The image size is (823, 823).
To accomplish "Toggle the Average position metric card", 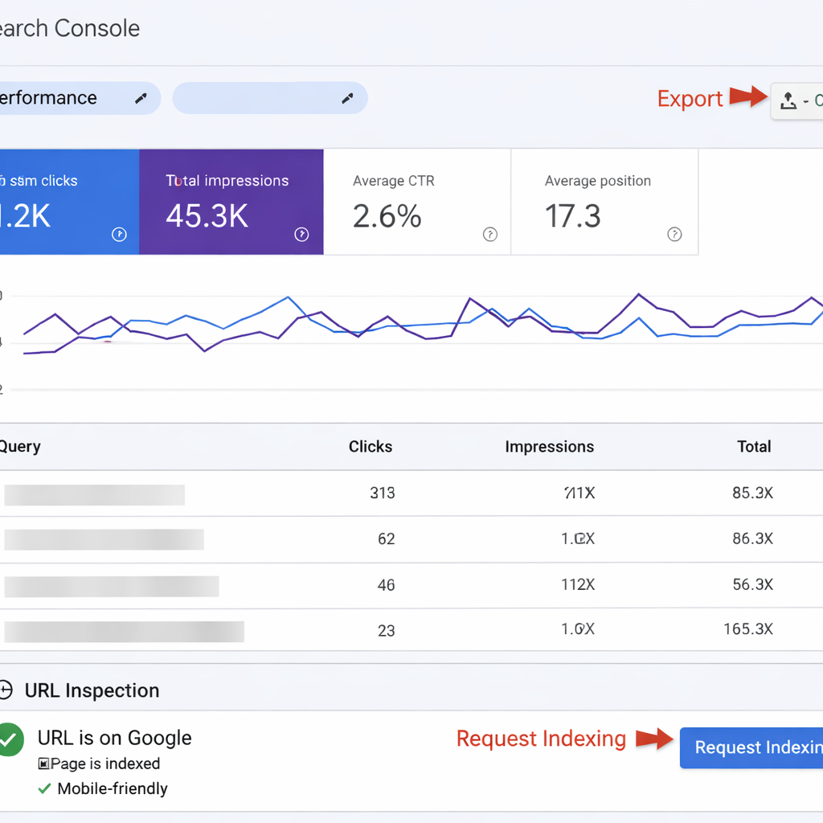I will coord(604,202).
